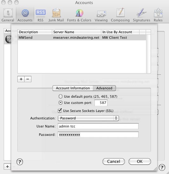Uncheck Use Secure Sockets Layer (SSL)

point(60,110)
